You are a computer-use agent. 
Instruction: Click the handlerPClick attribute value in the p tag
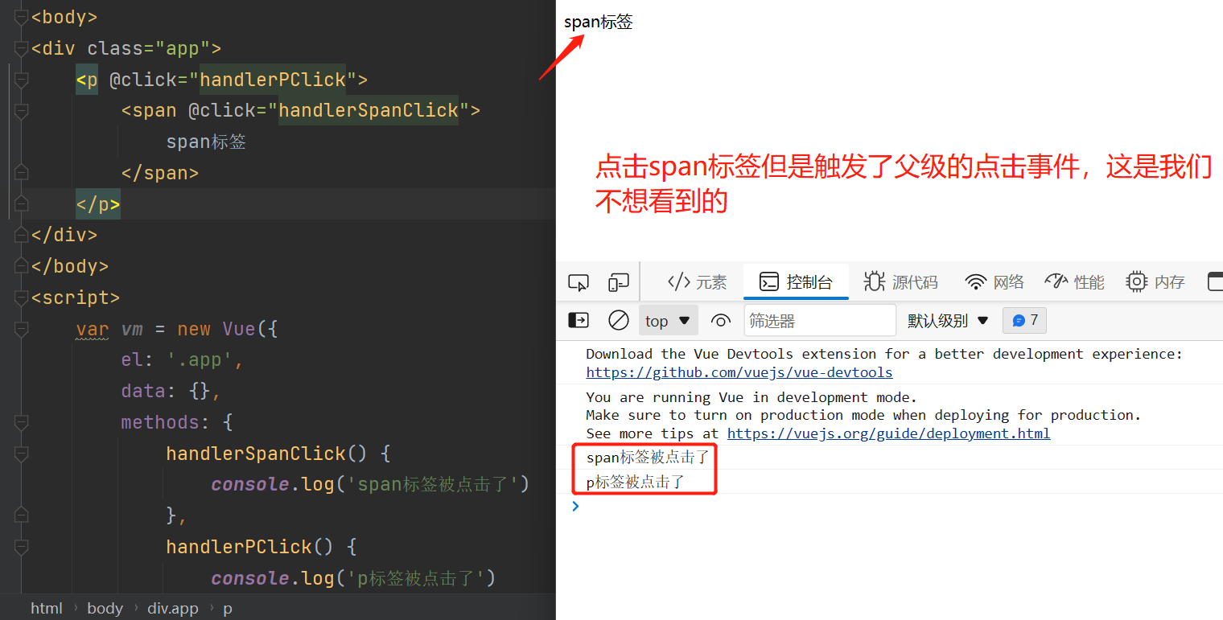tap(273, 80)
